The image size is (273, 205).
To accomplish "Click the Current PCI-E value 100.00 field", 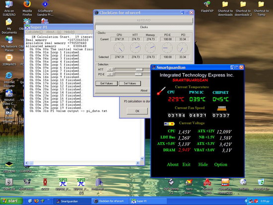I will point(167,39).
